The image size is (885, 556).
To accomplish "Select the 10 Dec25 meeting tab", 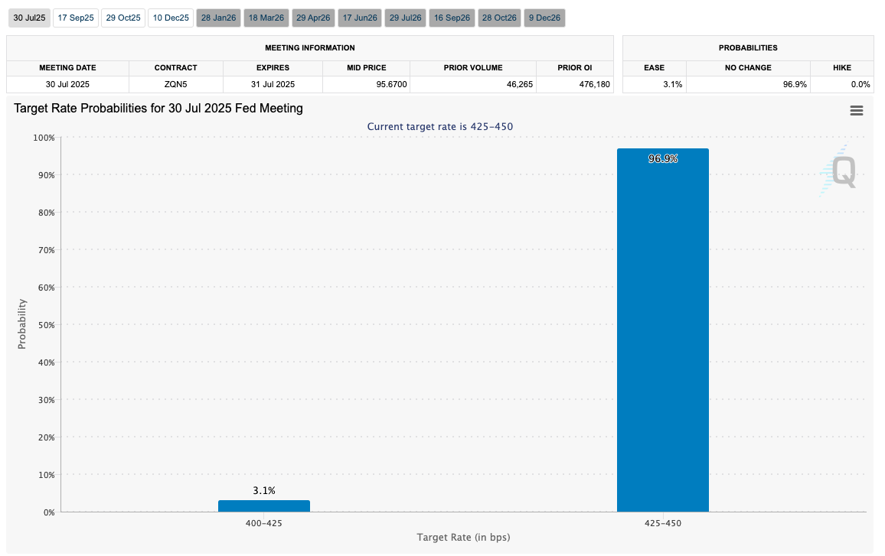I will tap(170, 18).
